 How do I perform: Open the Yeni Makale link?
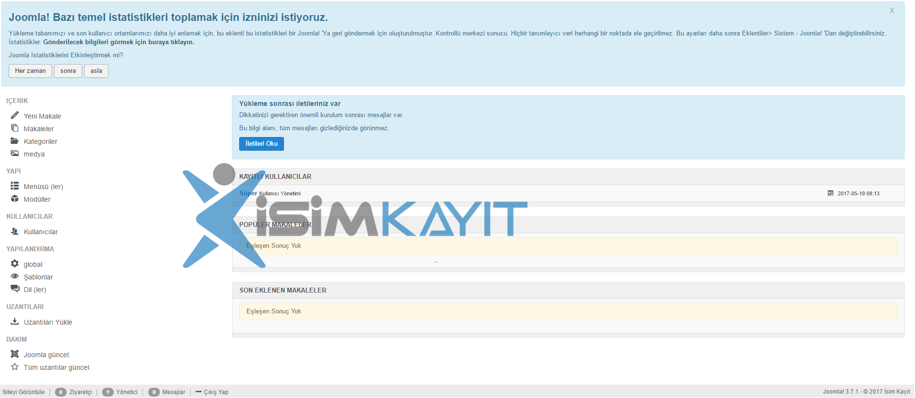pyautogui.click(x=42, y=116)
